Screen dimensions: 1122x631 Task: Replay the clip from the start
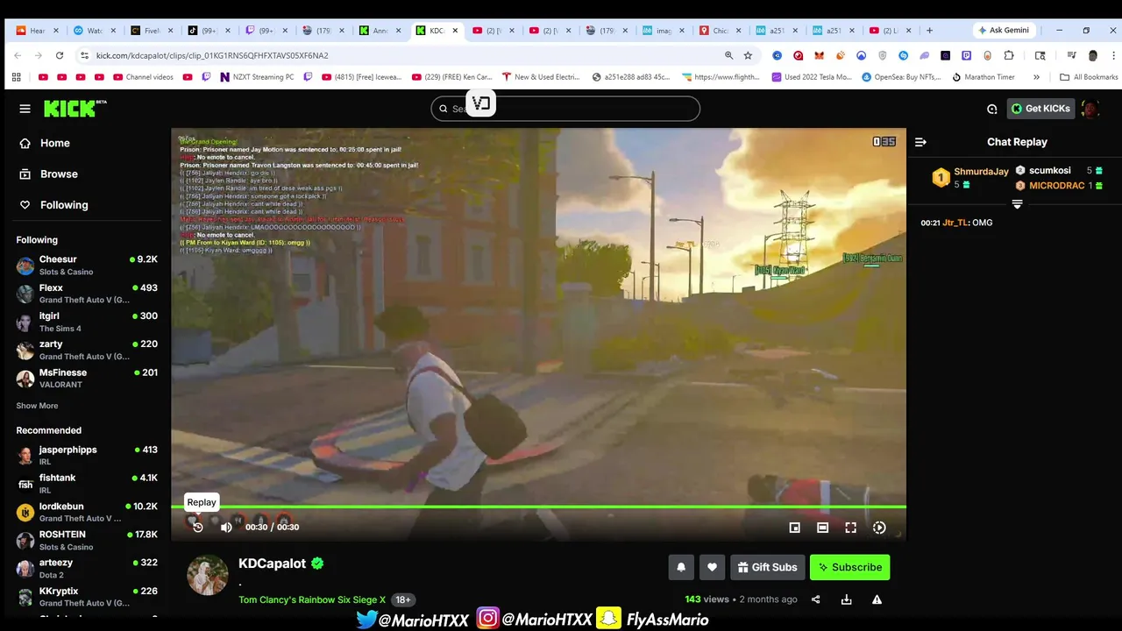click(x=197, y=527)
